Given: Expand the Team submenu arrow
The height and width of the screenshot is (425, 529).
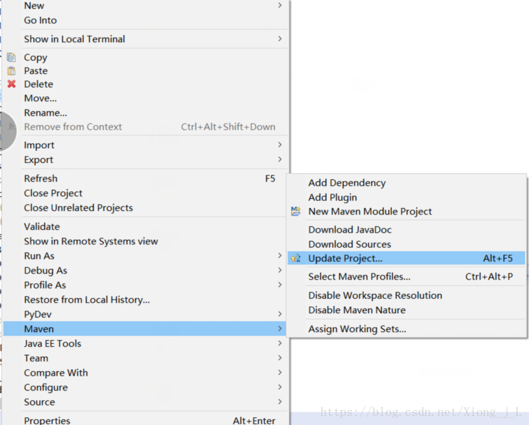Looking at the screenshot, I should (x=279, y=357).
